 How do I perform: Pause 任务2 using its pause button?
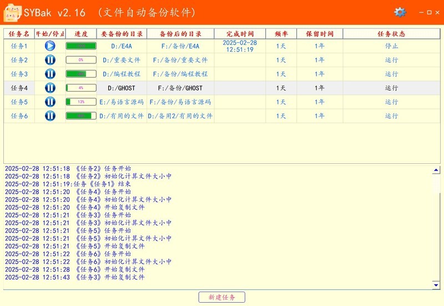(50, 60)
